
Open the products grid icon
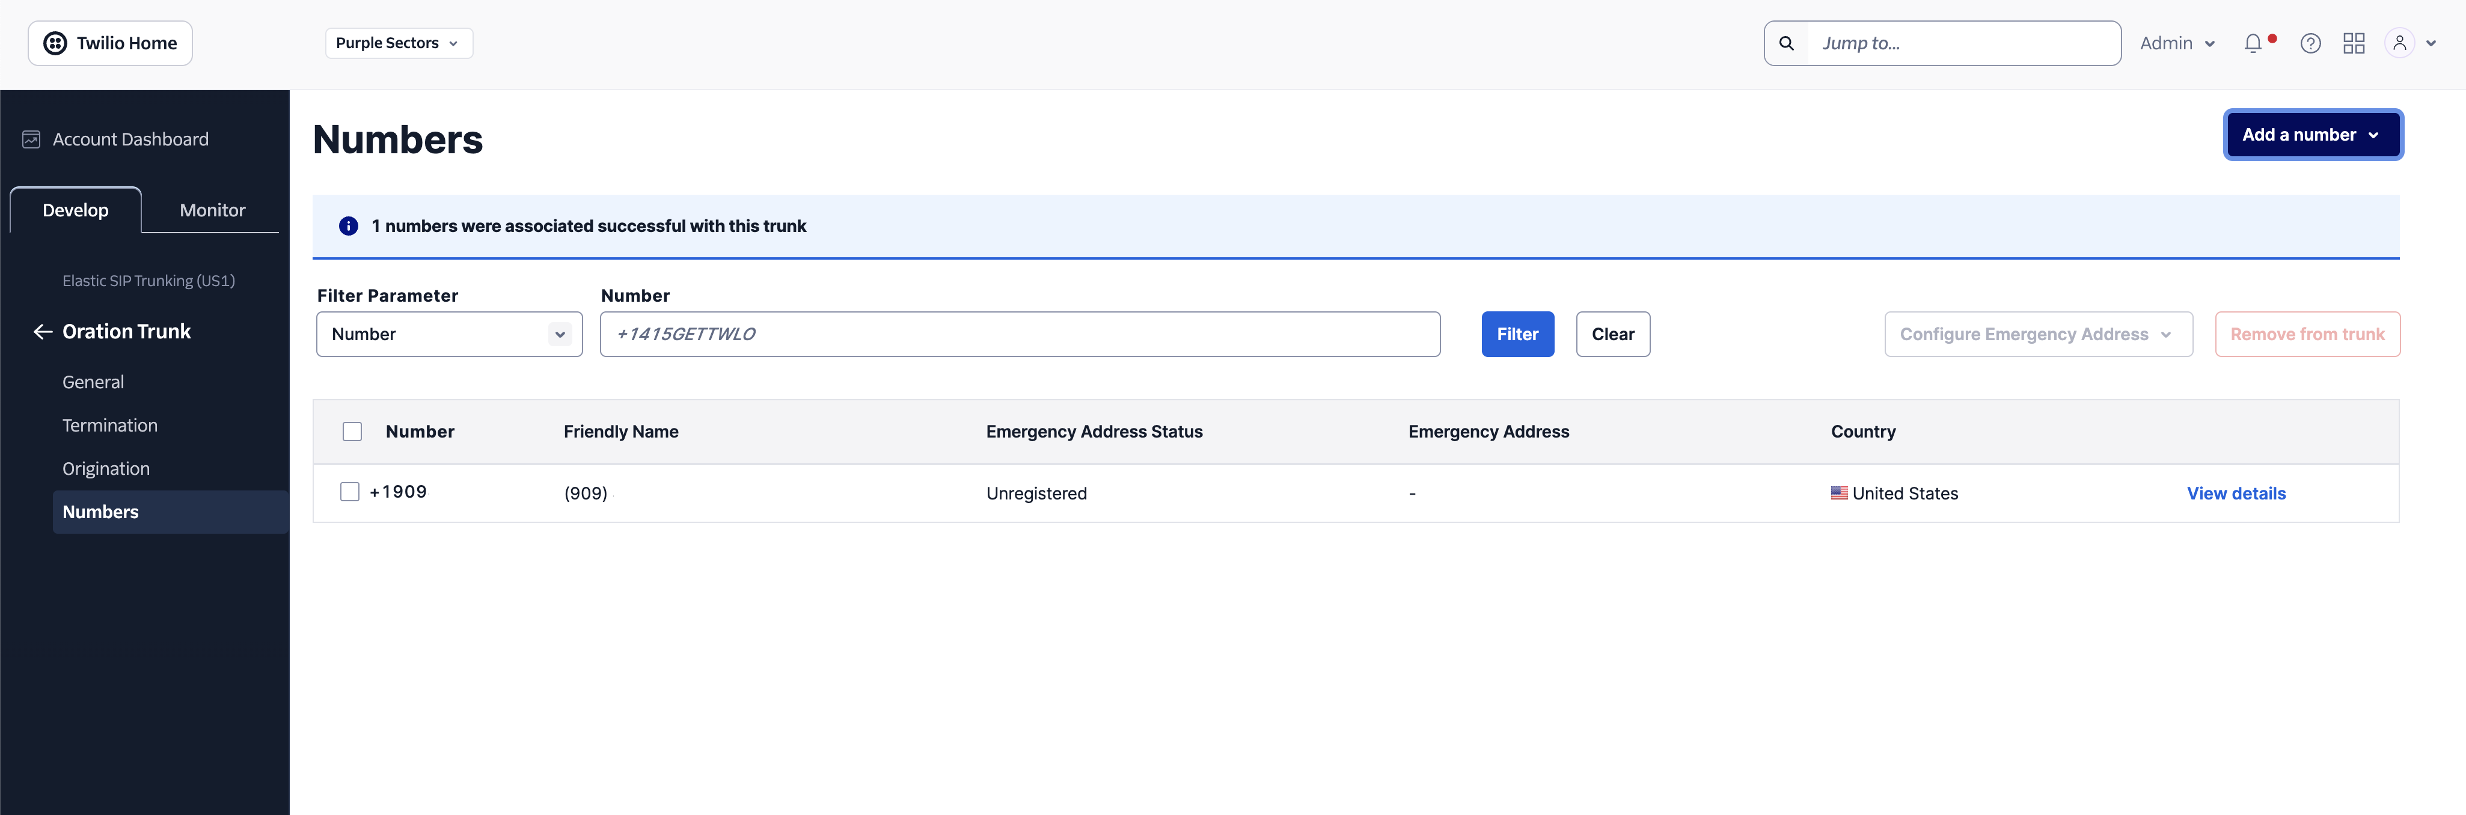pos(2353,43)
